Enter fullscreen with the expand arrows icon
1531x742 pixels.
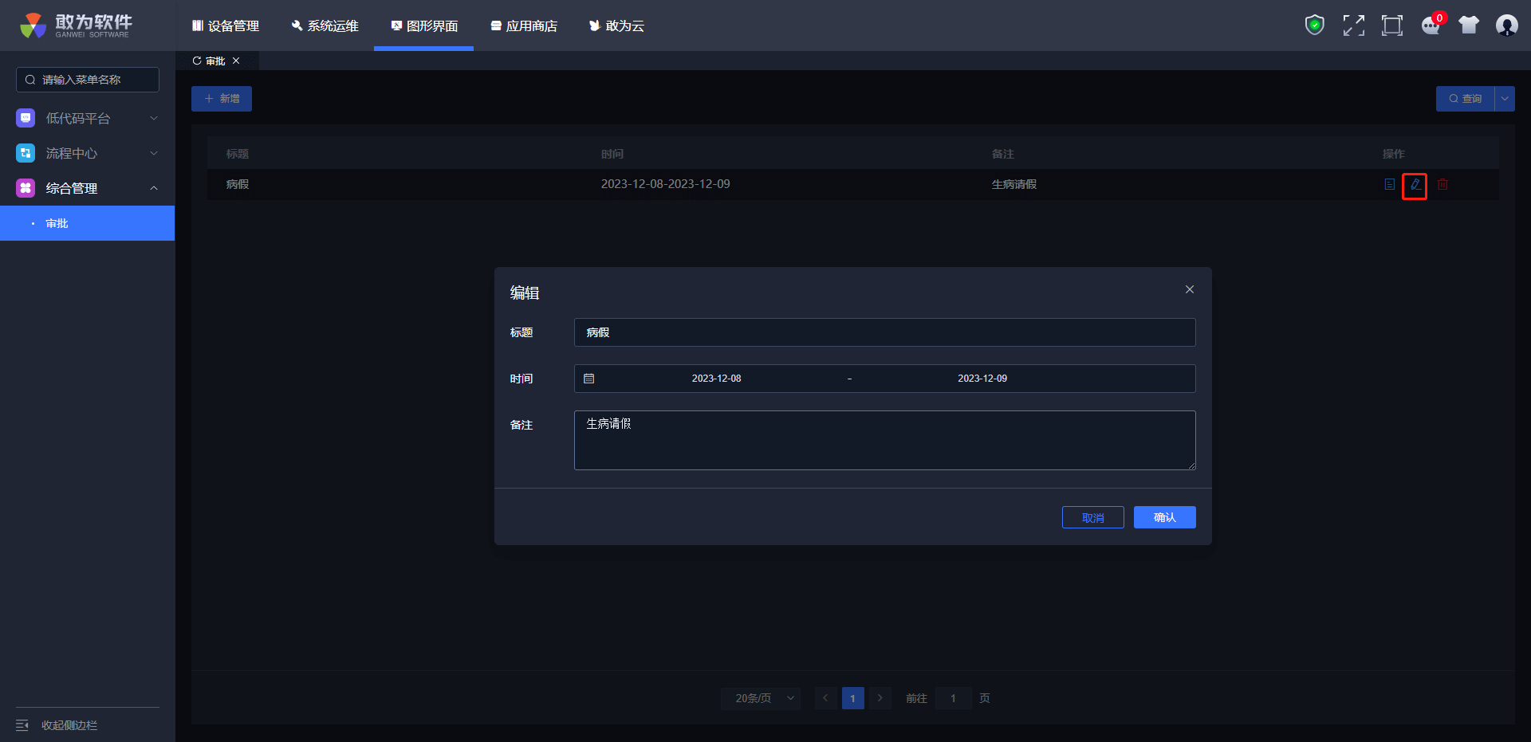pos(1353,26)
